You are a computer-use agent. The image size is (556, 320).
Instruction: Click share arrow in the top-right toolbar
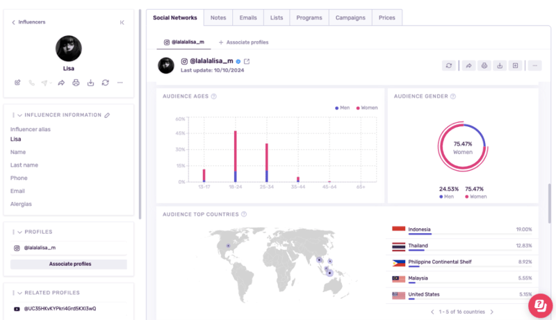[468, 66]
